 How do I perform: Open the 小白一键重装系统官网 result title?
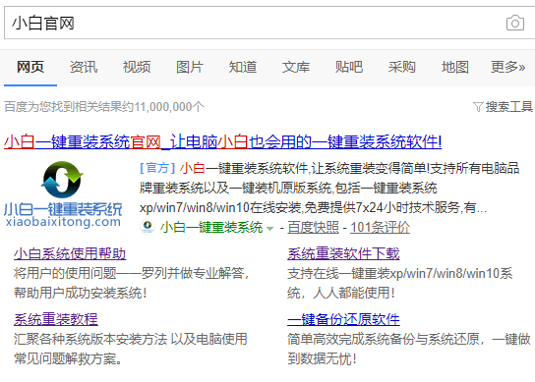[223, 141]
